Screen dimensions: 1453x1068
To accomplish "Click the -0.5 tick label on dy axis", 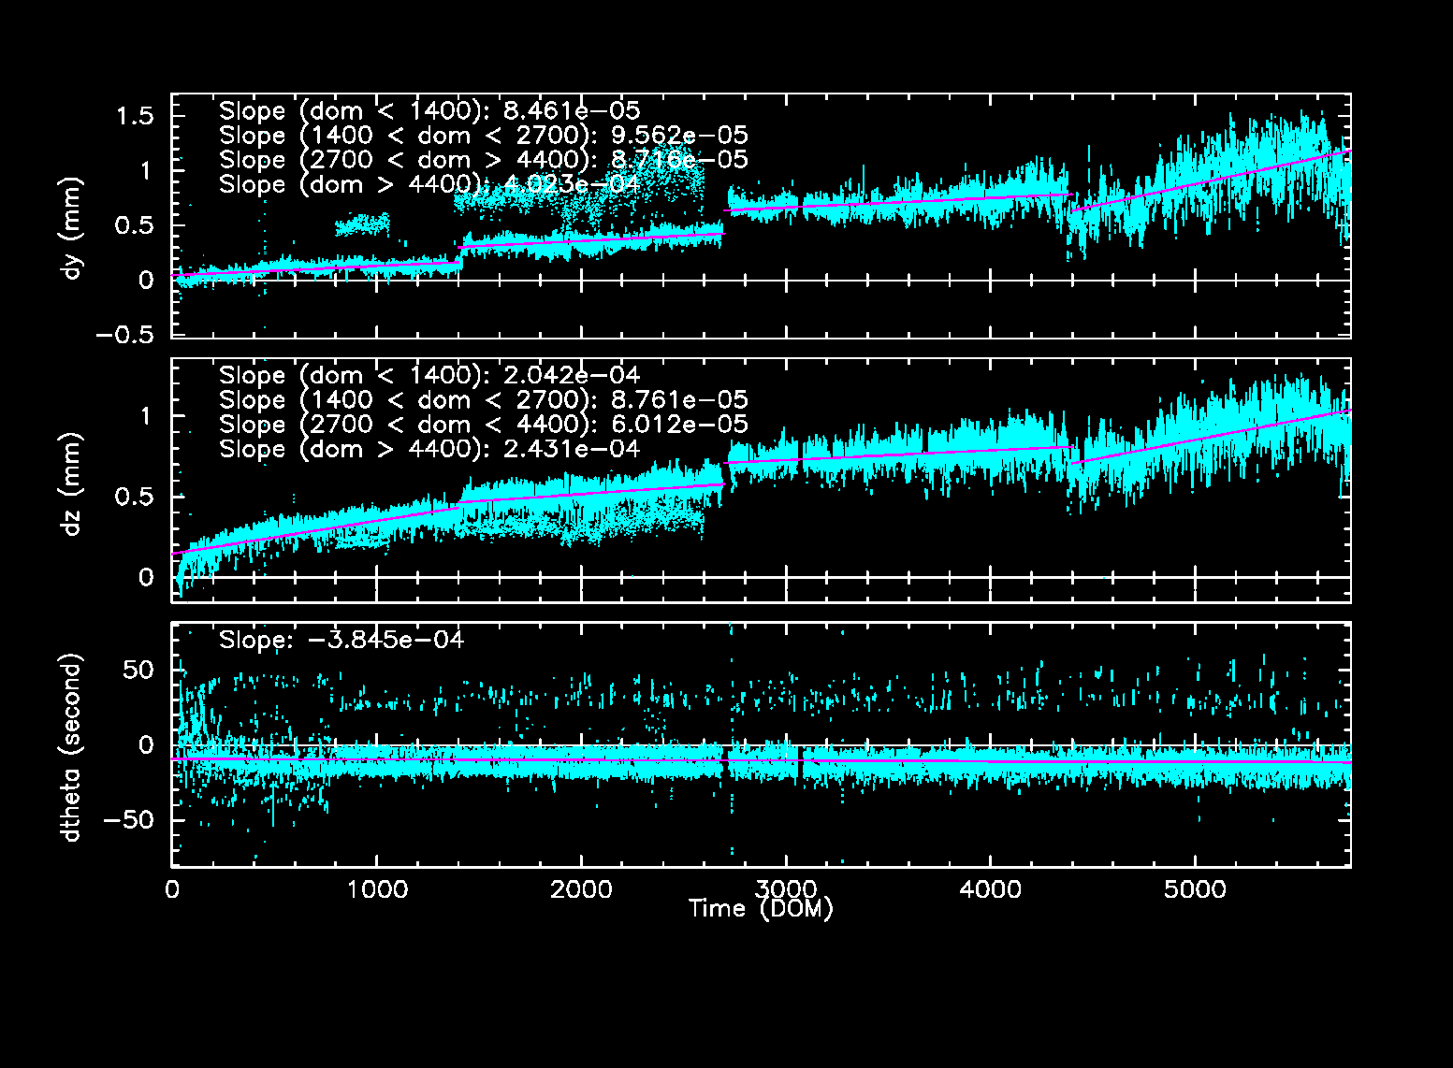I will pyautogui.click(x=129, y=335).
